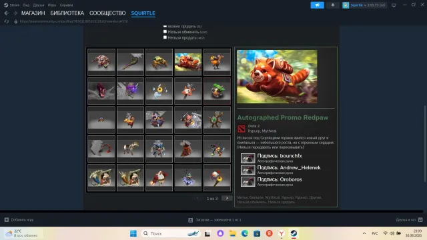427x240 pixels.
Task: Open the Друзья menu
Action: (39, 5)
